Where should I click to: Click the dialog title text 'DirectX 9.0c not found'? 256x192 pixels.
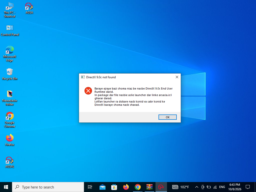[101, 77]
